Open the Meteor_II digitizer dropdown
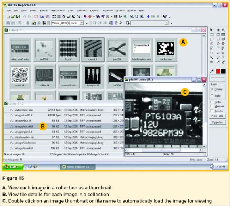This screenshot has height=206, width=230. [x=82, y=23]
